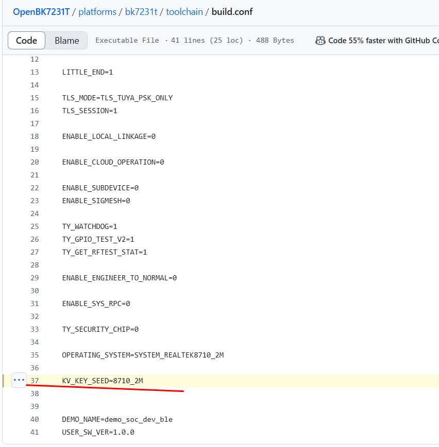Viewport: 439px width, 447px height.
Task: Open the three-dot menu for line 37
Action: (x=19, y=380)
